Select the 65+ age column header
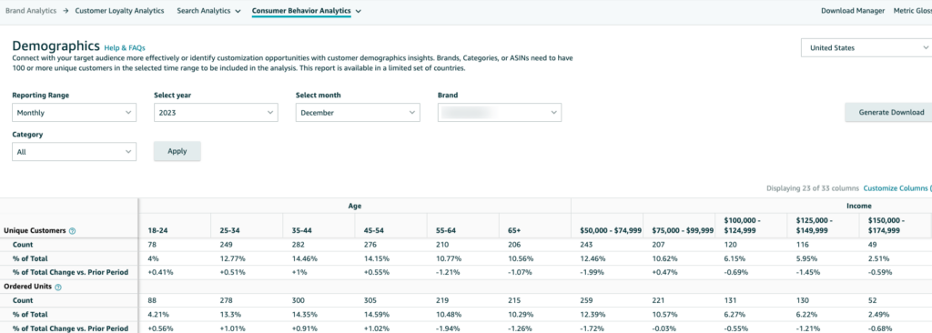 (515, 230)
